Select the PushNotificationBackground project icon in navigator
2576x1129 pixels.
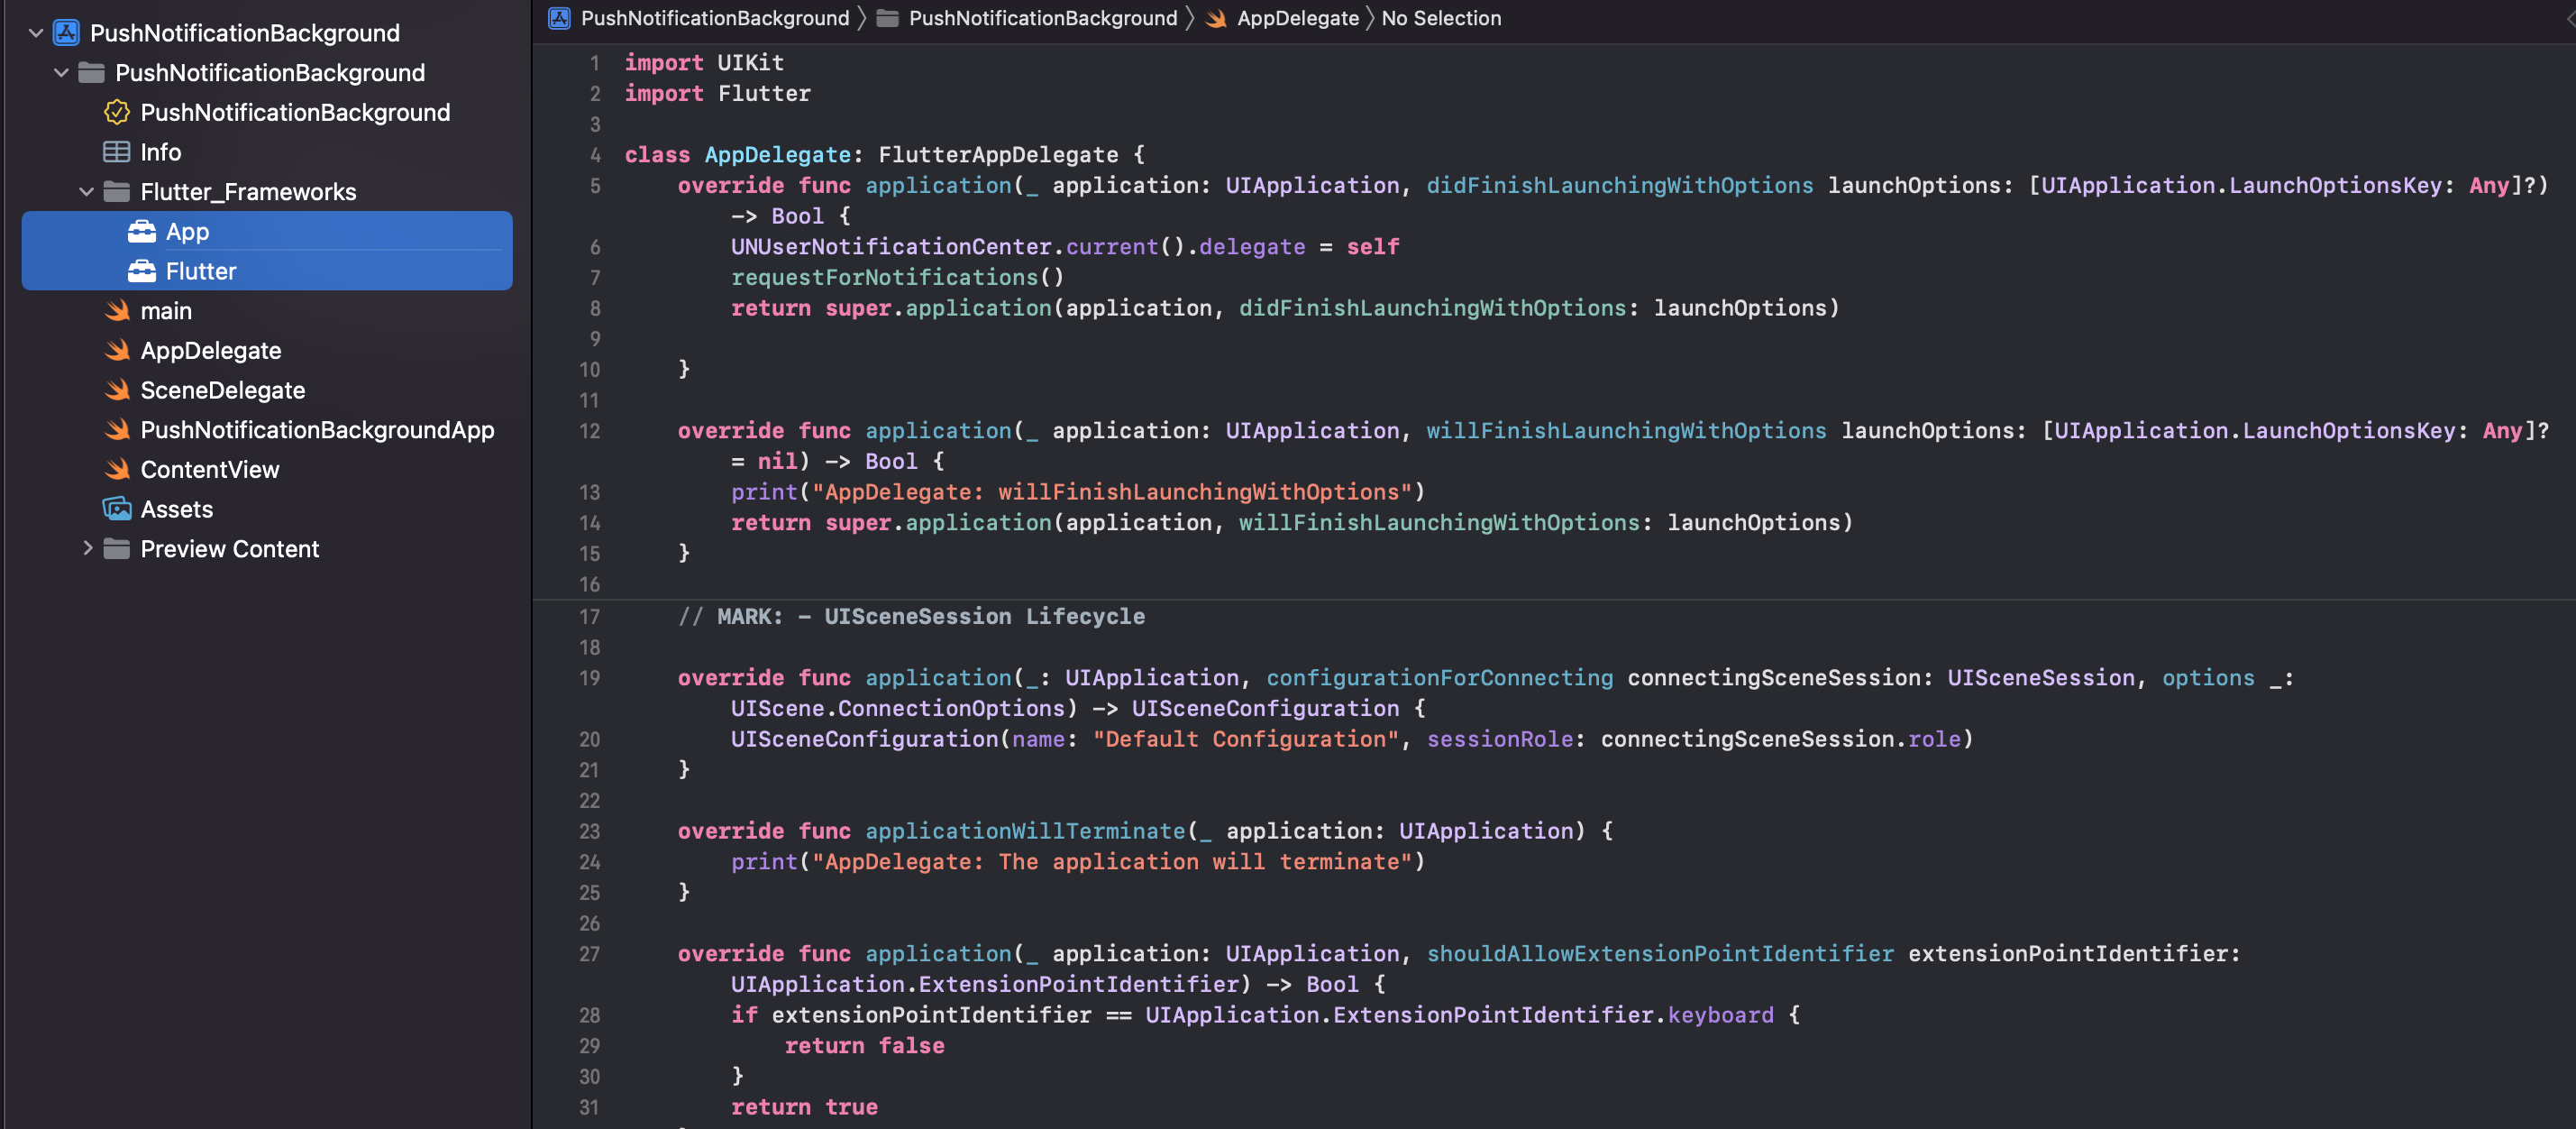(x=66, y=32)
